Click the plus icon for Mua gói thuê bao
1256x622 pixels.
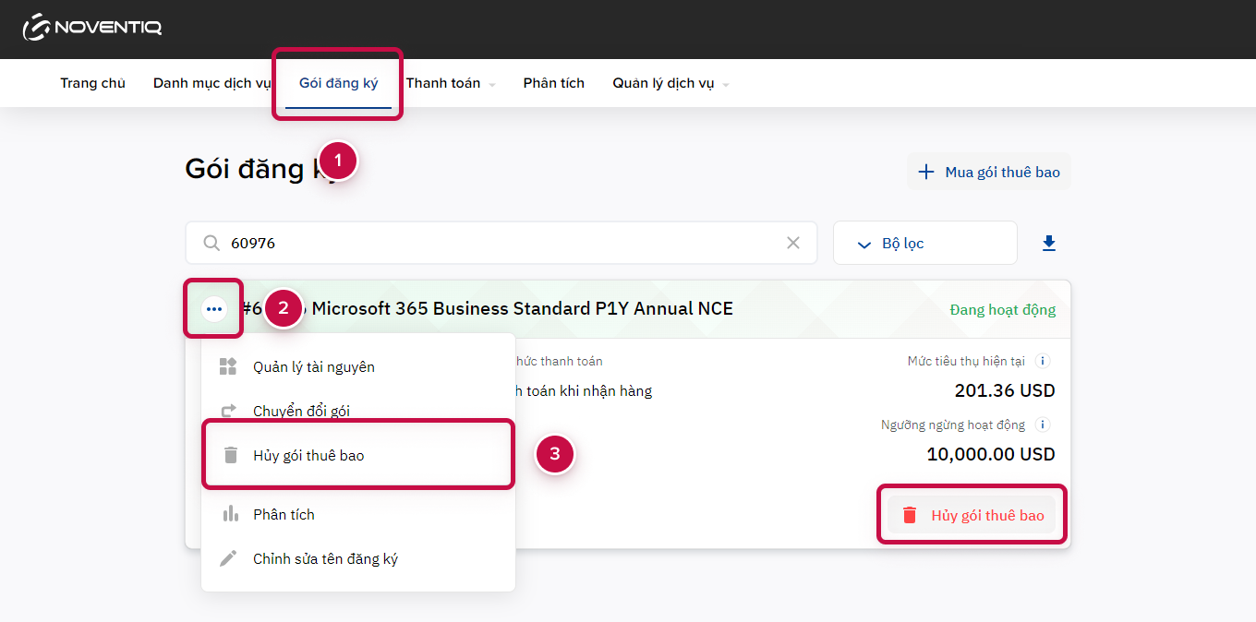(x=925, y=173)
